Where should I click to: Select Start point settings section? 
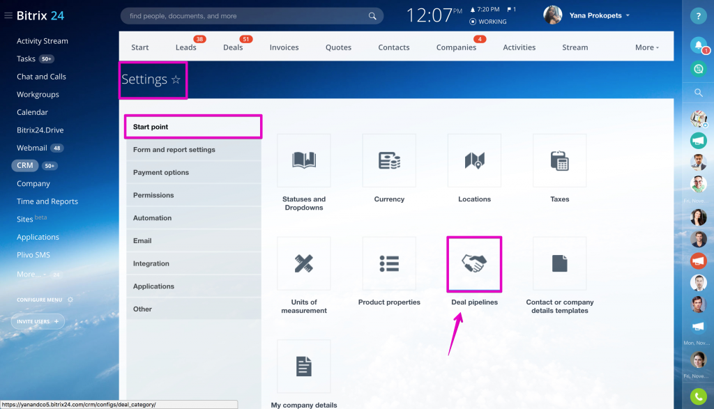[x=194, y=127]
